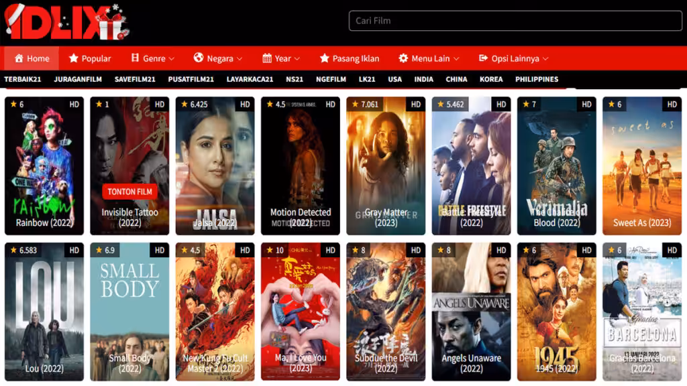
Task: Click the Menu Lain gear icon
Action: click(x=403, y=58)
